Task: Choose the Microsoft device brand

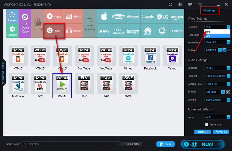Action: pyautogui.click(x=133, y=16)
